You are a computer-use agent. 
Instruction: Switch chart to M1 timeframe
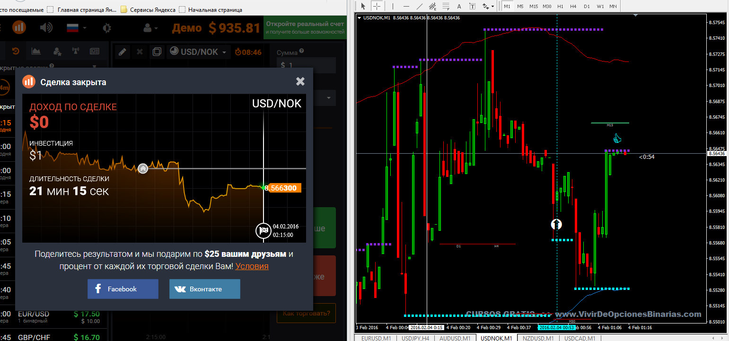point(507,6)
